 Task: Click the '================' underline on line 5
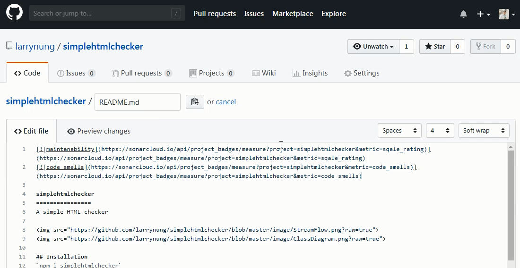pos(63,203)
